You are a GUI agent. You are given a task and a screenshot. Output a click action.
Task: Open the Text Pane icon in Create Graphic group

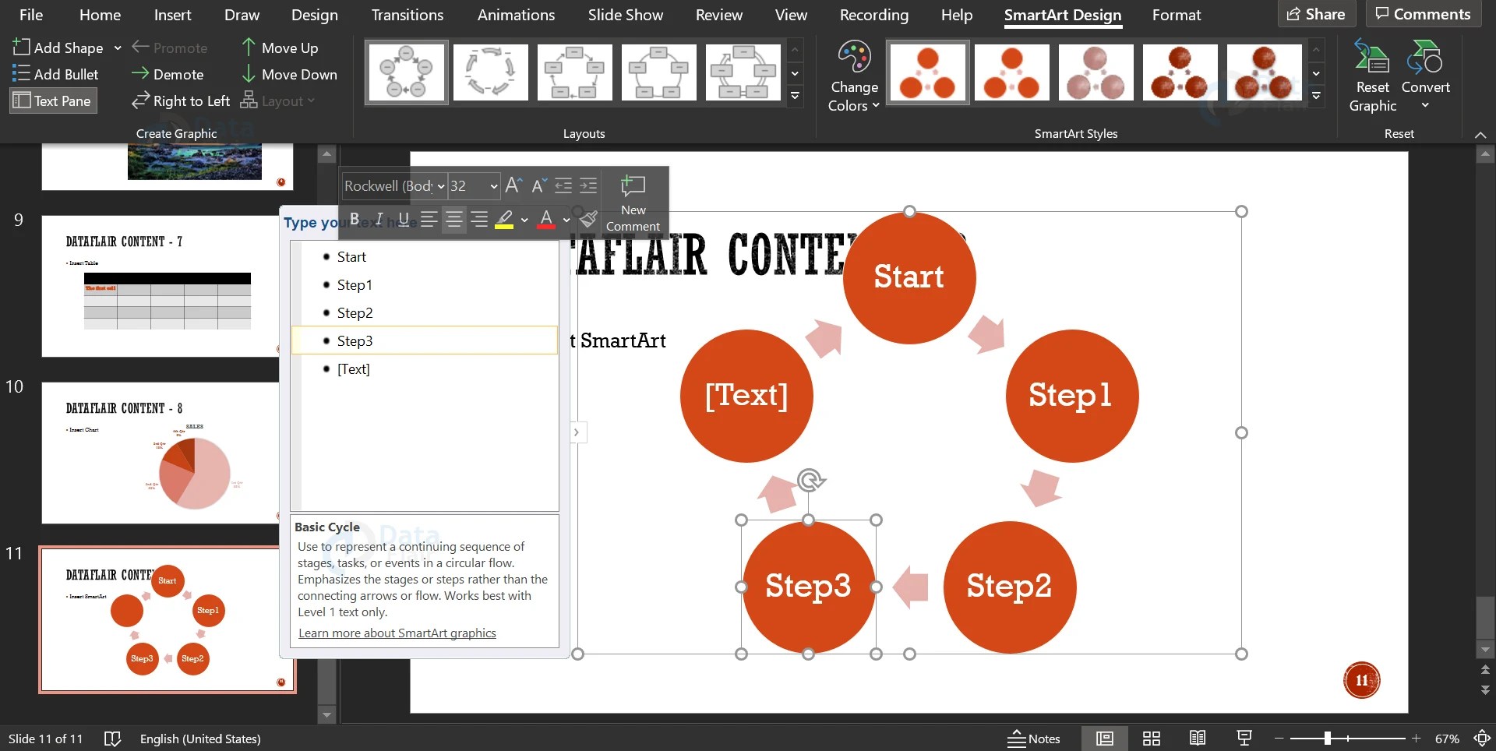[x=52, y=100]
